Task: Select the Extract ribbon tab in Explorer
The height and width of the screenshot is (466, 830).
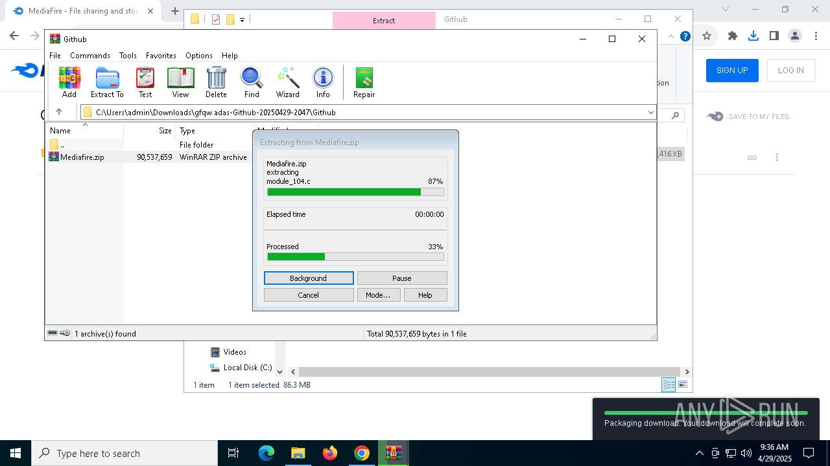Action: (x=384, y=20)
